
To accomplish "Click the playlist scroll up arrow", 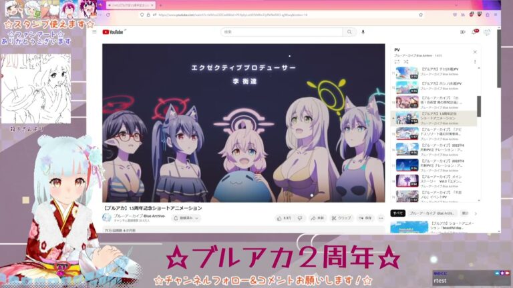I will coord(479,68).
